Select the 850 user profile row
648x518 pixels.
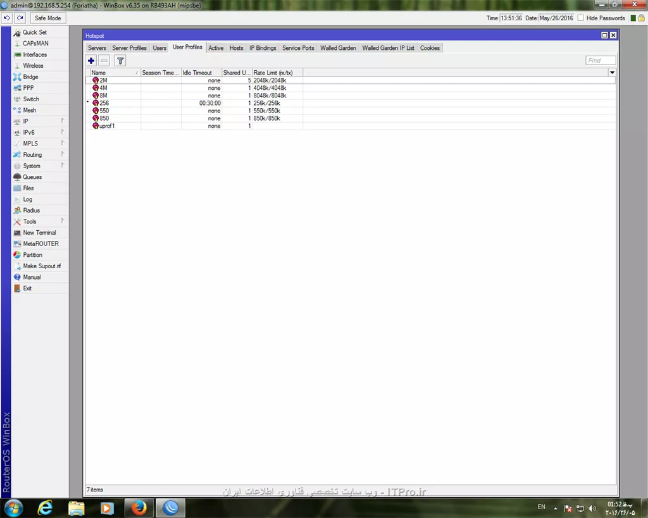coord(351,118)
